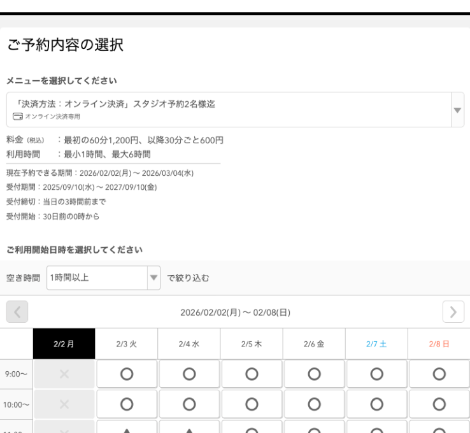
Task: Select the 2/7 土 date header
Action: 377,344
